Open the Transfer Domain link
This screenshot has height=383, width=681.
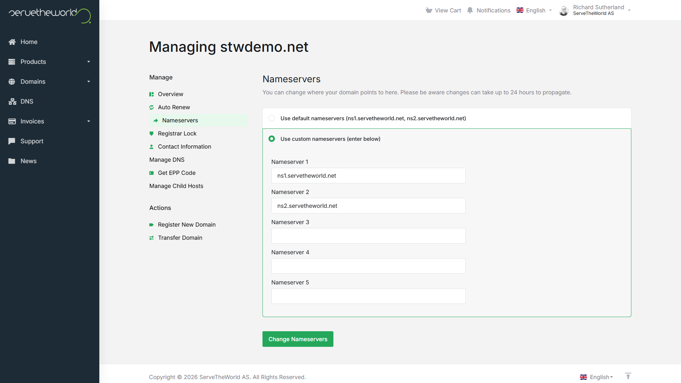tap(180, 238)
